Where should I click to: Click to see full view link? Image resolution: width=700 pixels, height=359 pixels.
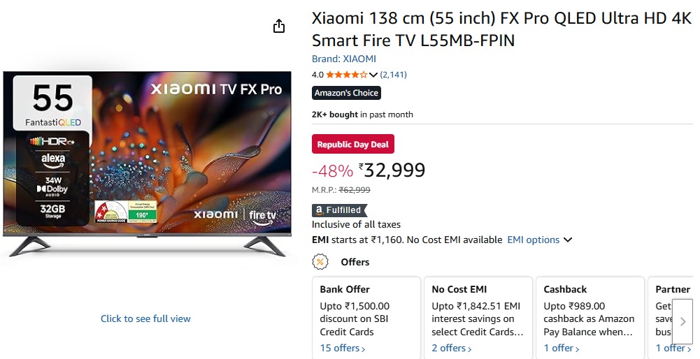(145, 318)
